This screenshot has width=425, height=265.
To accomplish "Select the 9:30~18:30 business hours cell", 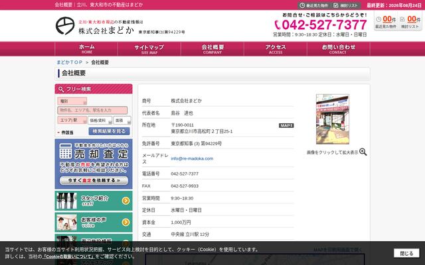I will click(182, 198).
